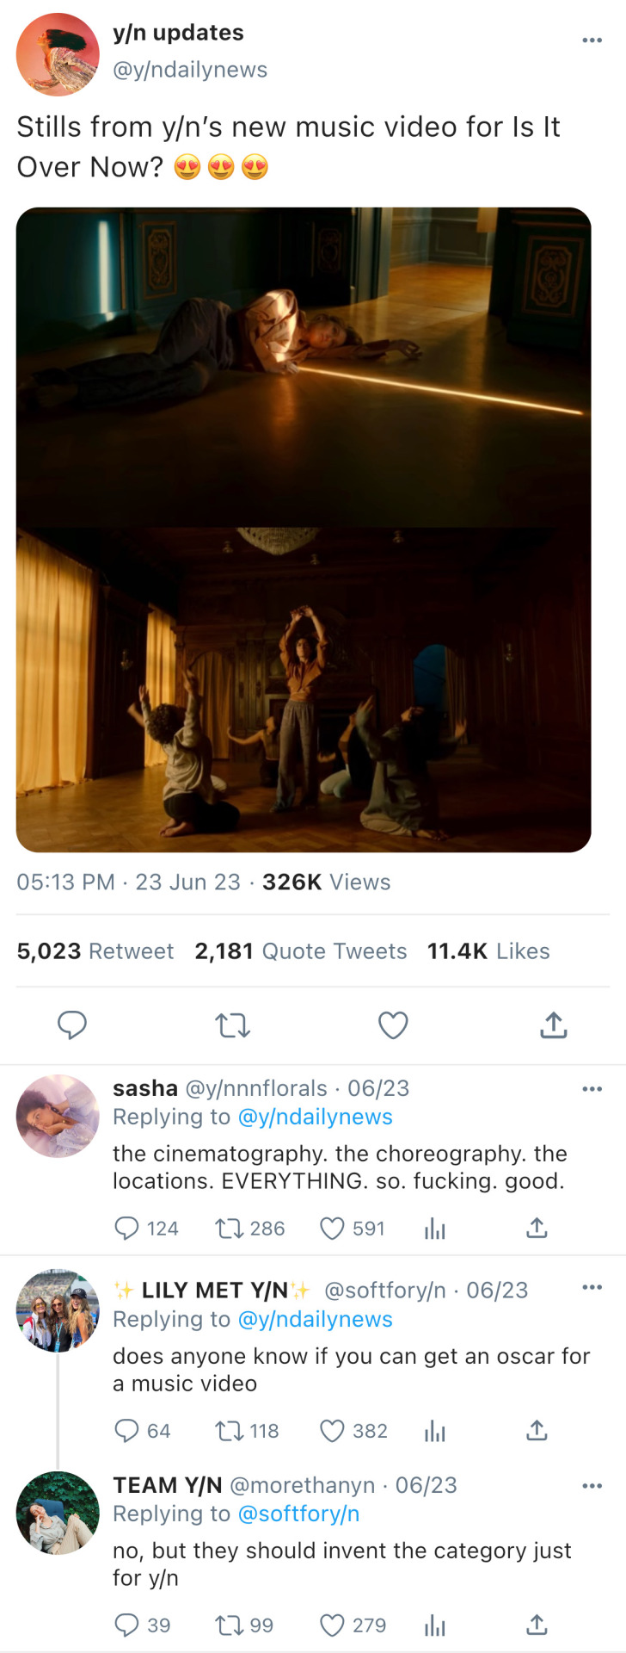
Task: Open the top music video still
Action: click(x=304, y=366)
